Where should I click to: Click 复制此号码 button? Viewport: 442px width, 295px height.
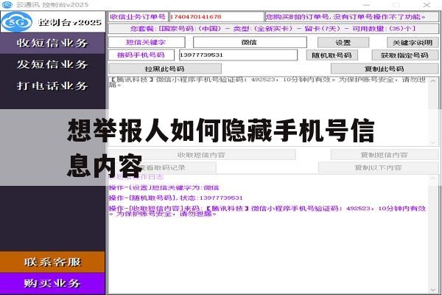coord(385,69)
